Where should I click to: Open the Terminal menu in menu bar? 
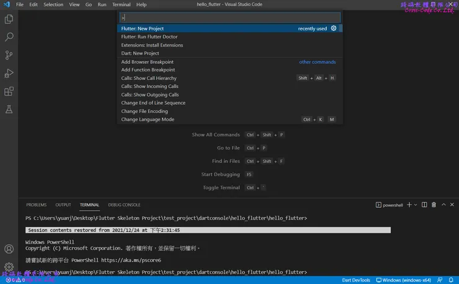point(121,4)
